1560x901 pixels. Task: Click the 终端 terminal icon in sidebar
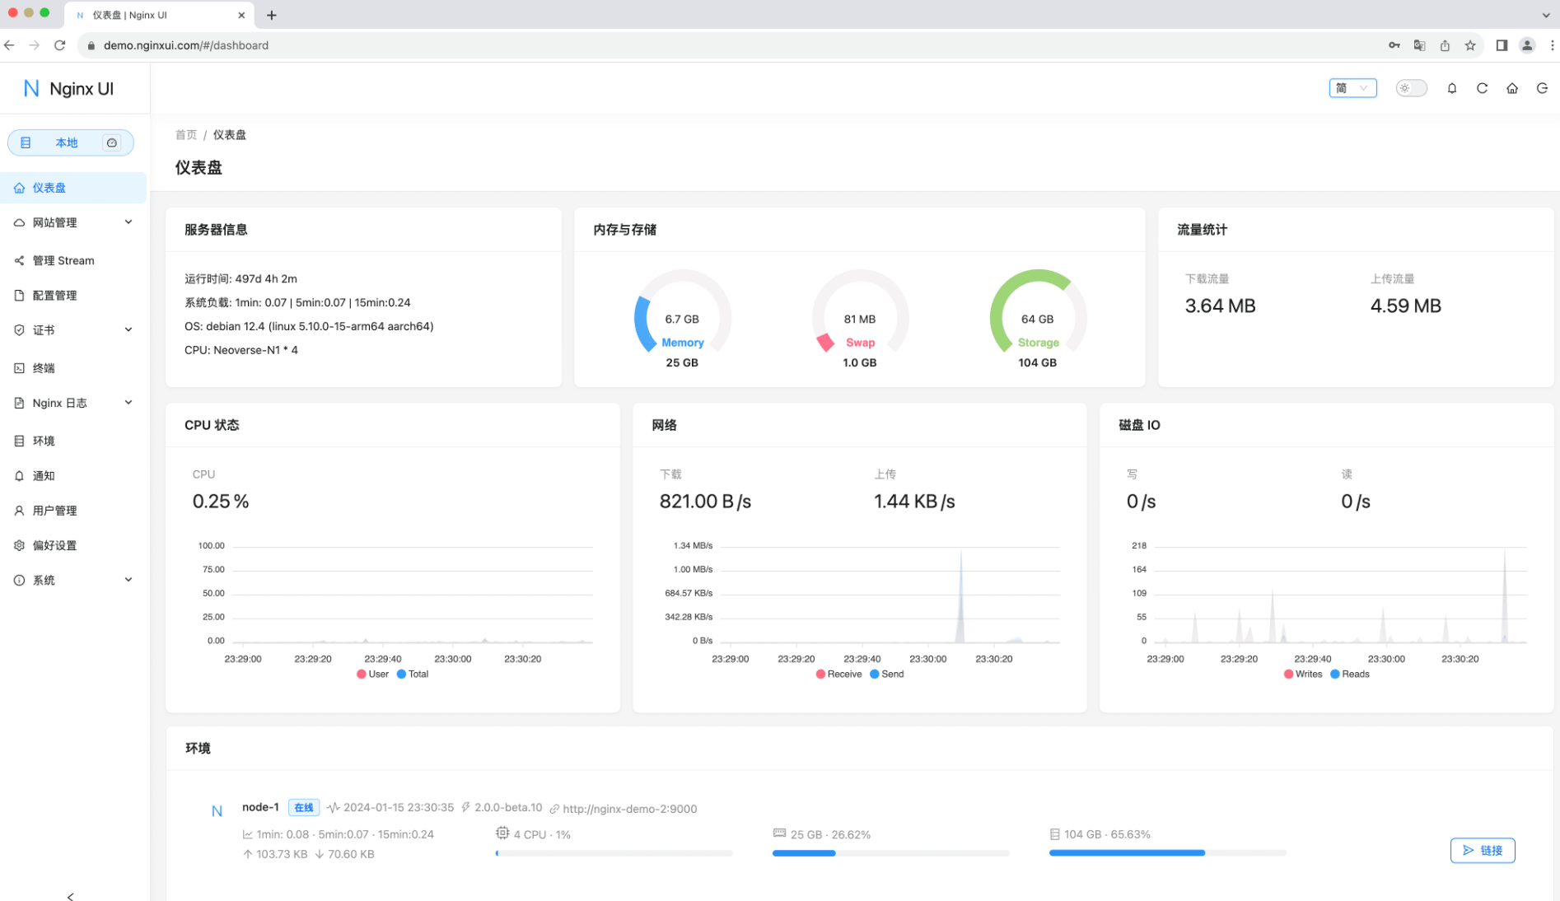tap(19, 368)
